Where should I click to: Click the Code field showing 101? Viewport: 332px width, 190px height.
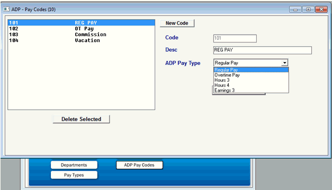(x=235, y=38)
